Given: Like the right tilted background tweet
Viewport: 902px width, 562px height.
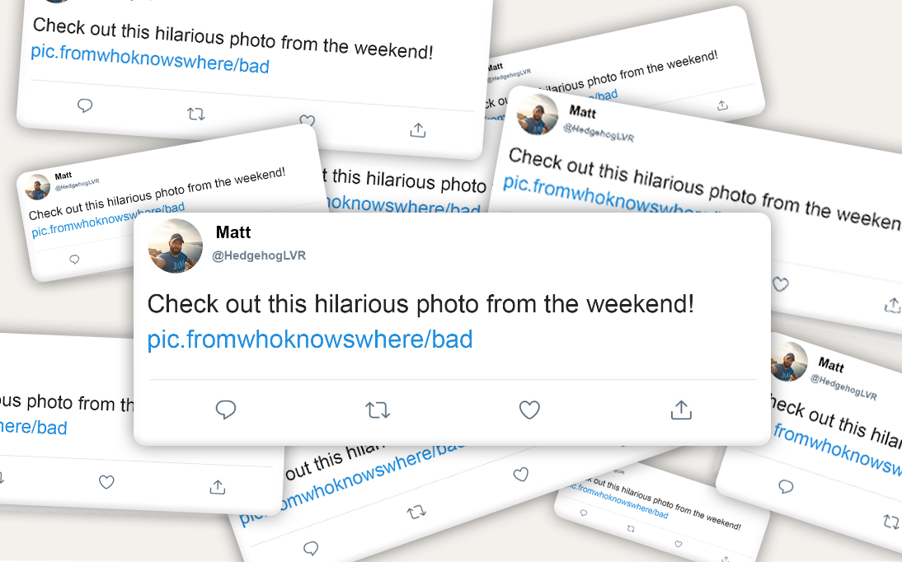Looking at the screenshot, I should point(780,284).
